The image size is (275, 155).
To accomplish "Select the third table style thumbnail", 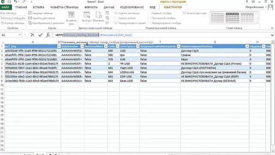I will (x=247, y=18).
